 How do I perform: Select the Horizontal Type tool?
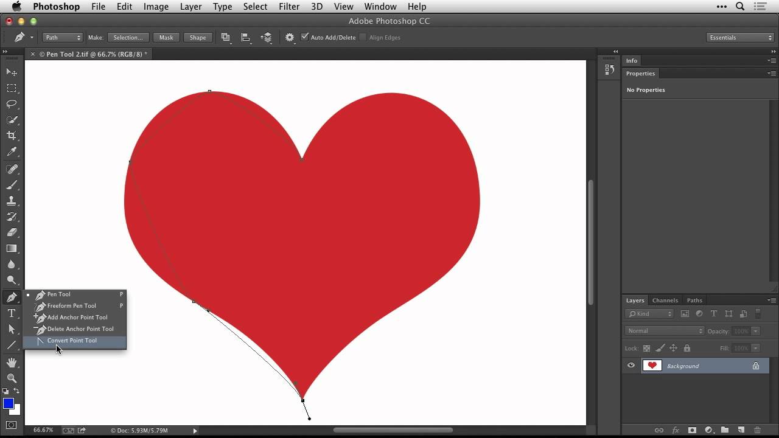(12, 313)
